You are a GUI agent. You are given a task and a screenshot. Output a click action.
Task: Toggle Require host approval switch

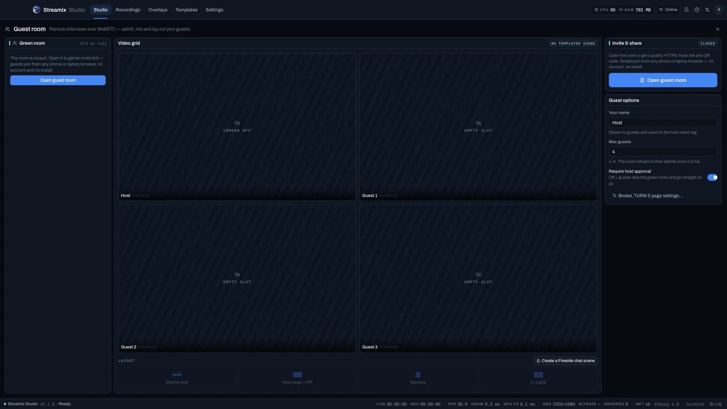(x=712, y=177)
